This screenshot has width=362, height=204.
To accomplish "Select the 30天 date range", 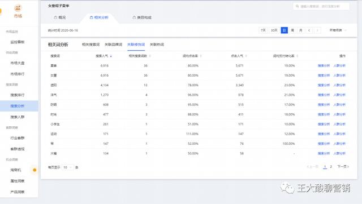I will (x=274, y=30).
